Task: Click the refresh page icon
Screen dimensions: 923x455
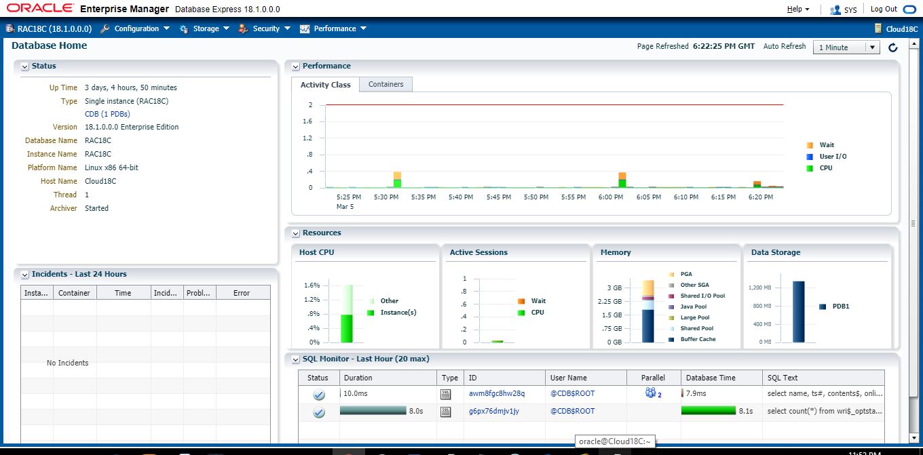Action: [893, 47]
